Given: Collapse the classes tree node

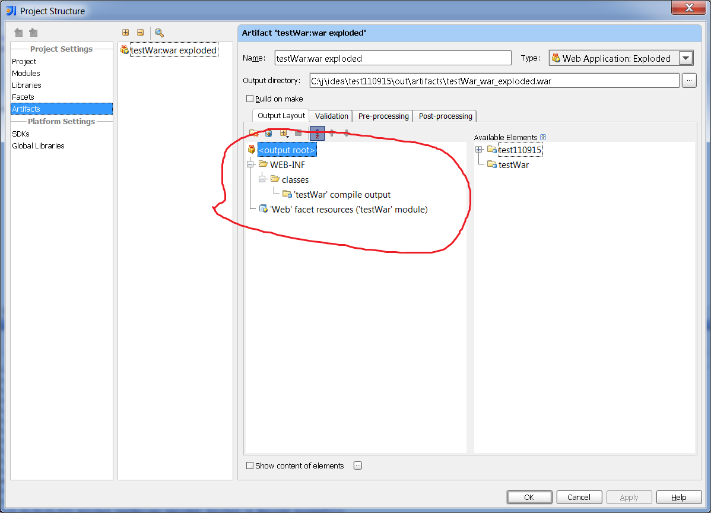Looking at the screenshot, I should click(262, 179).
